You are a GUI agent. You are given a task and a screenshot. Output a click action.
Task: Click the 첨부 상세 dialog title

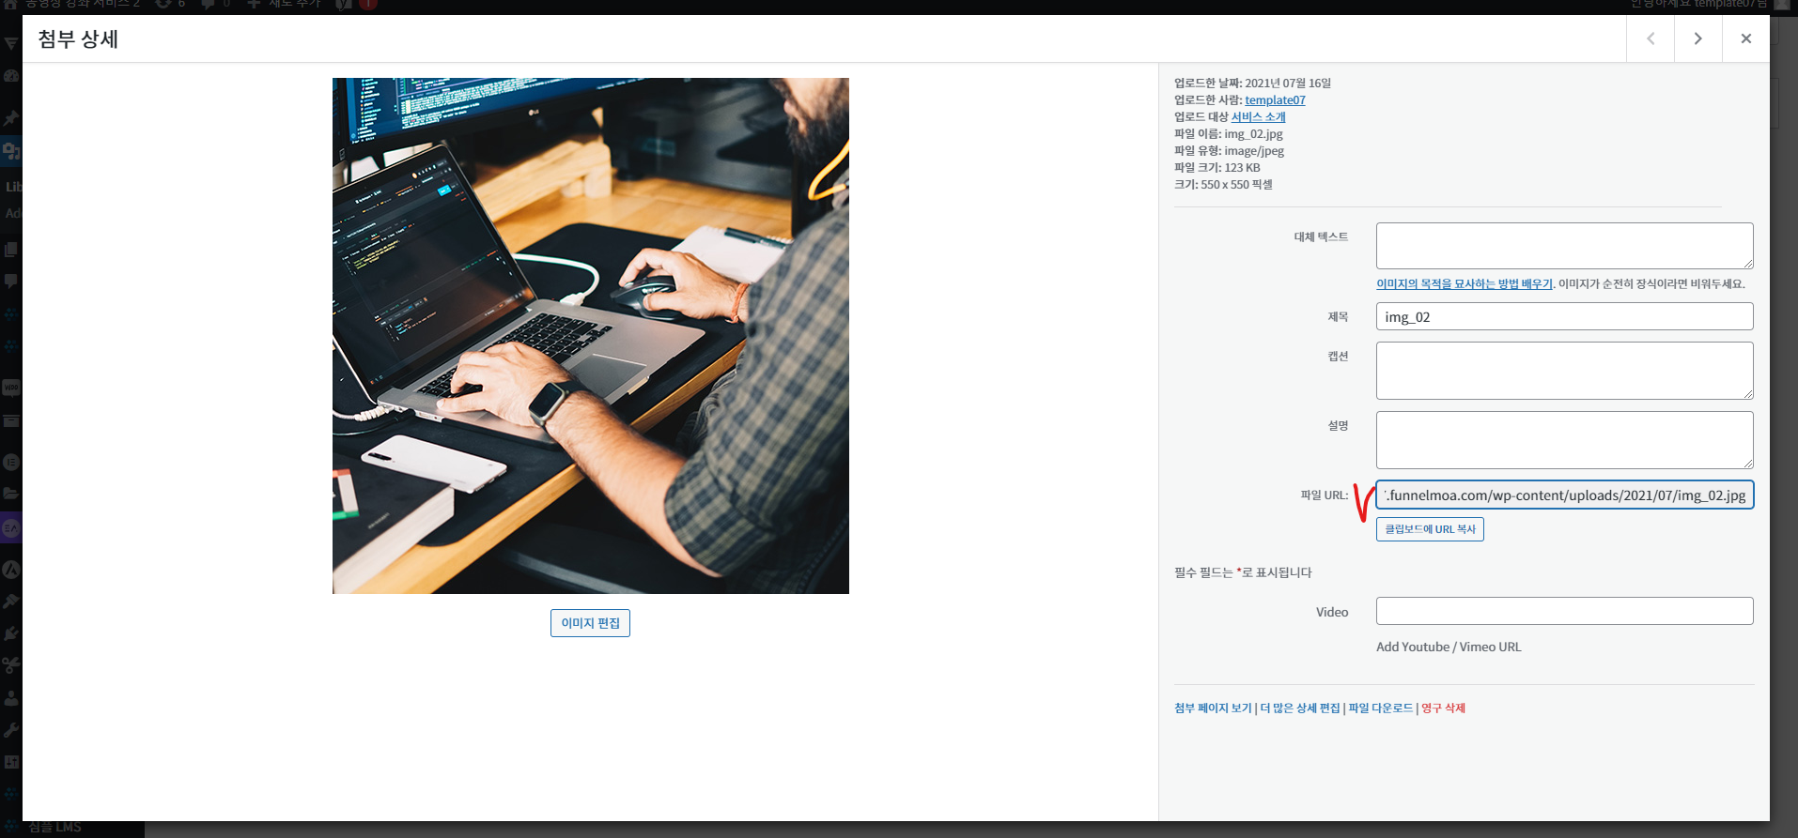[78, 39]
